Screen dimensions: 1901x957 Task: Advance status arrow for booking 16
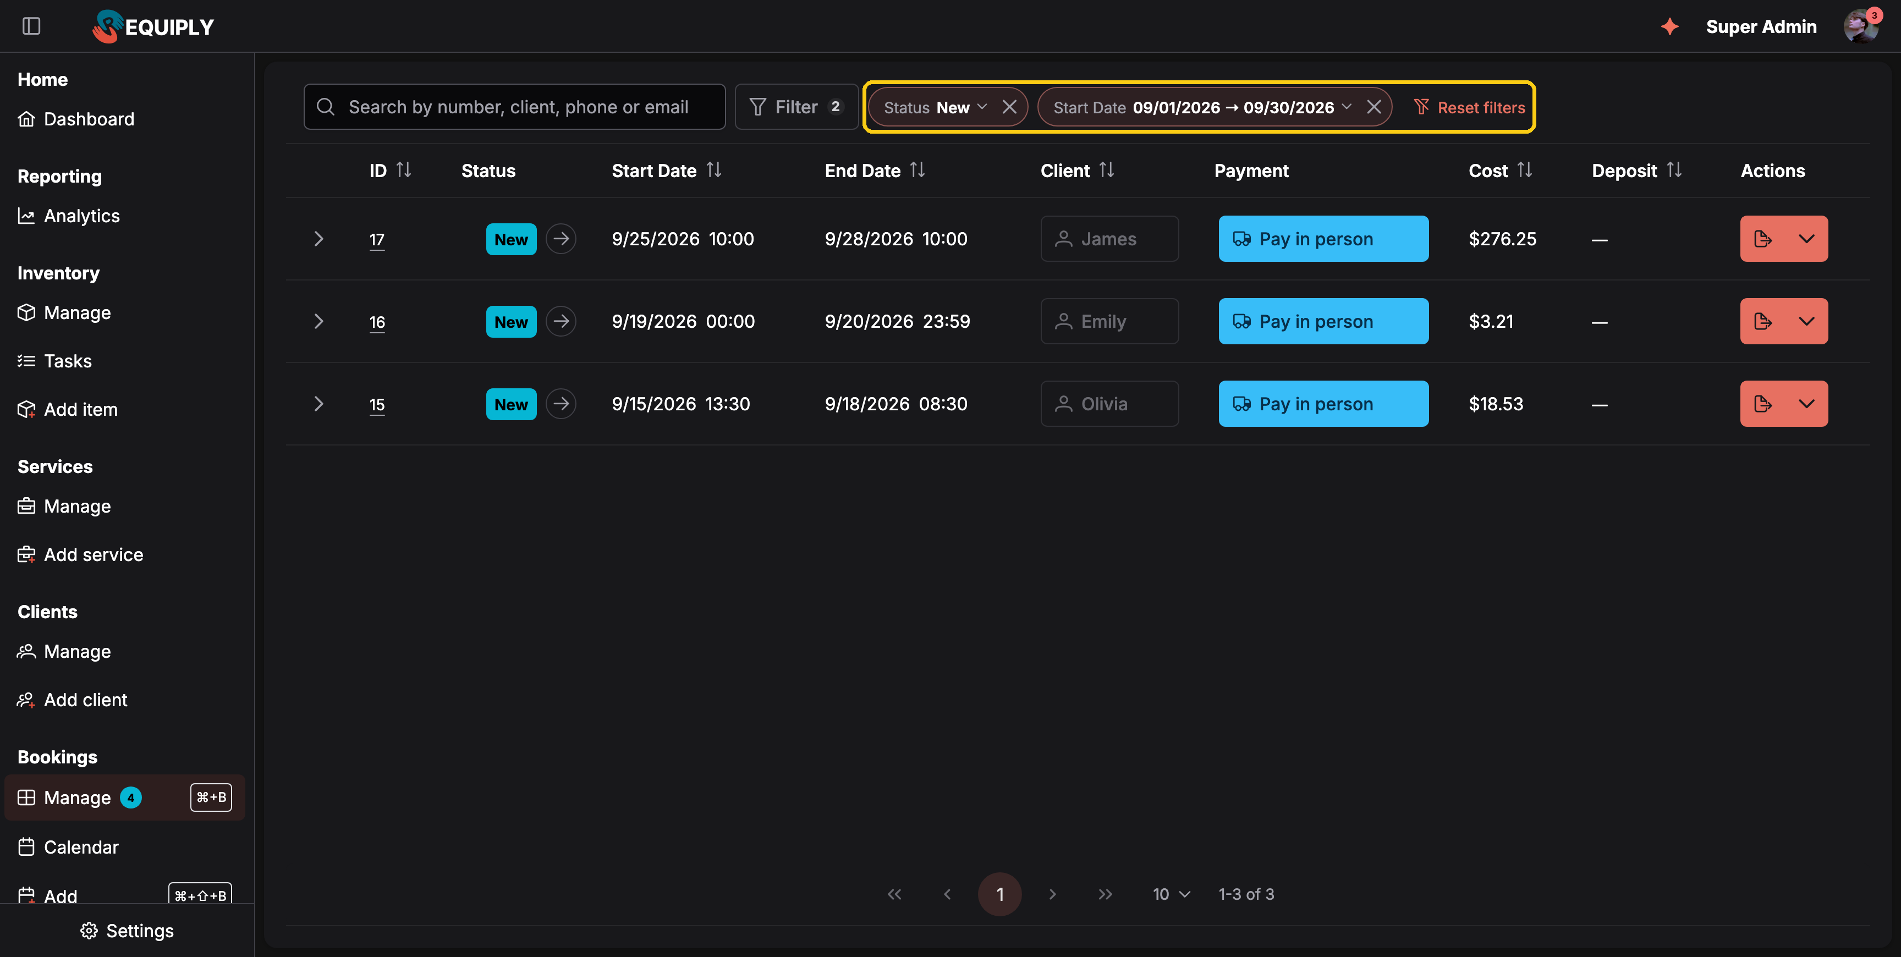click(561, 322)
